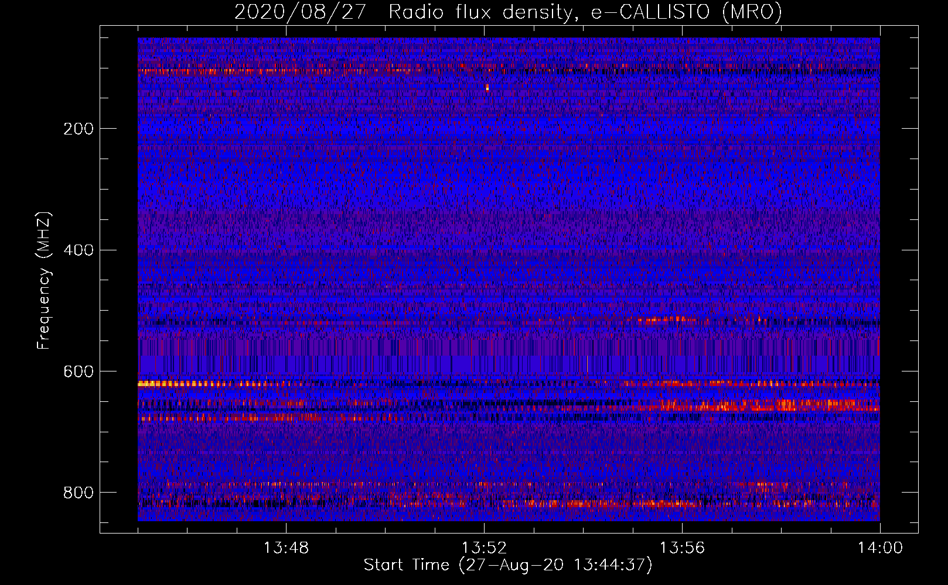Click the 800 frequency tick label
The image size is (948, 585).
click(x=79, y=493)
